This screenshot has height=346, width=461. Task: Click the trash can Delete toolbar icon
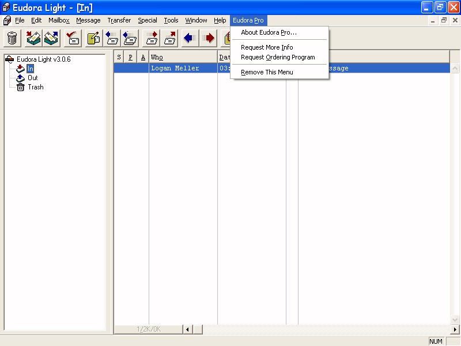click(12, 38)
